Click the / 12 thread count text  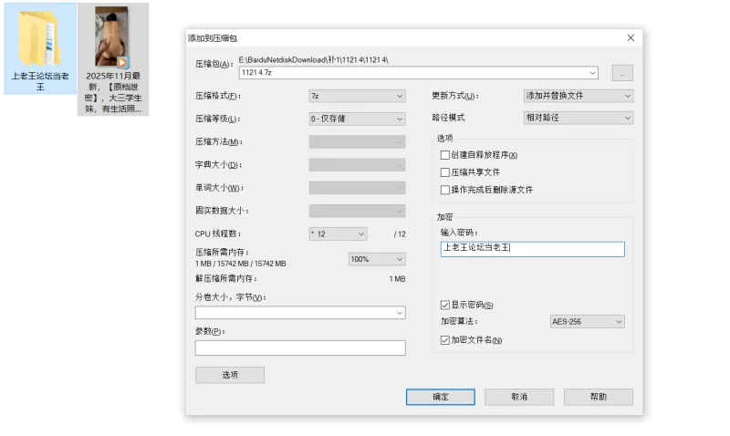pyautogui.click(x=400, y=234)
